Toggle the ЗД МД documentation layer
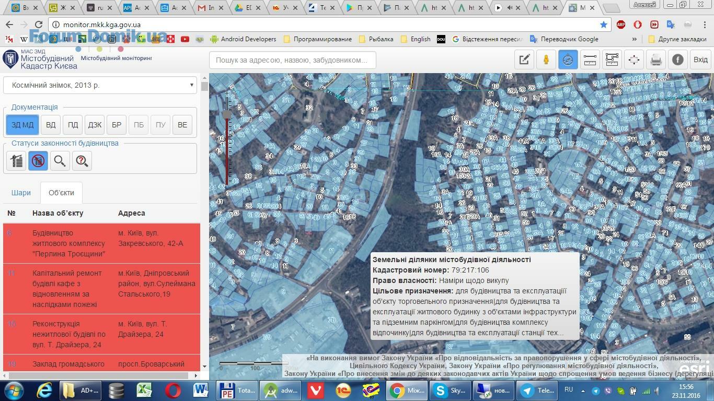The width and height of the screenshot is (714, 401). click(22, 125)
